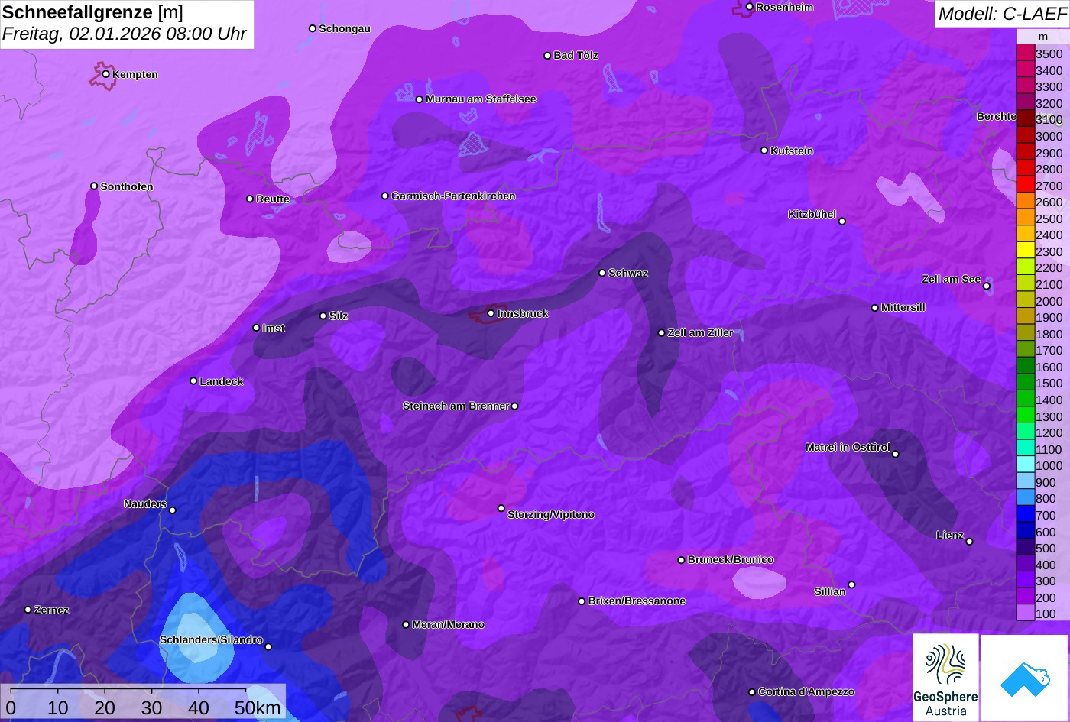Select the Kitzbühel label

812,214
